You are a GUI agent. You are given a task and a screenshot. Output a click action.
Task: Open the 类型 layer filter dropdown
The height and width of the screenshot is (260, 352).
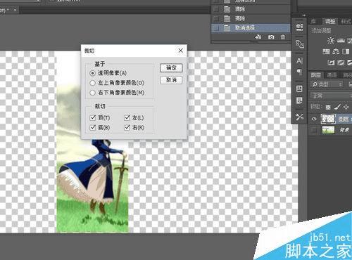[x=327, y=84]
